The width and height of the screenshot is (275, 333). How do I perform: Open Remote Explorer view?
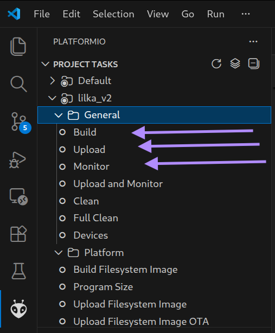18,196
